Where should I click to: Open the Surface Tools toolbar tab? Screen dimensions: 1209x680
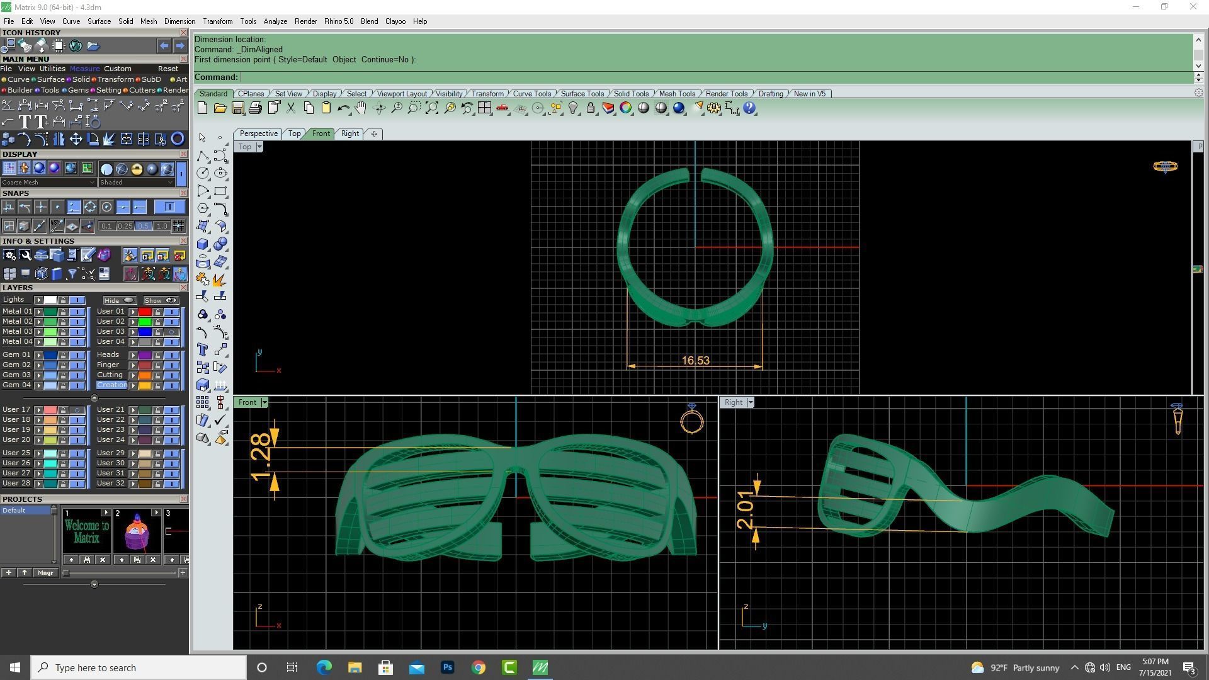[x=582, y=94]
